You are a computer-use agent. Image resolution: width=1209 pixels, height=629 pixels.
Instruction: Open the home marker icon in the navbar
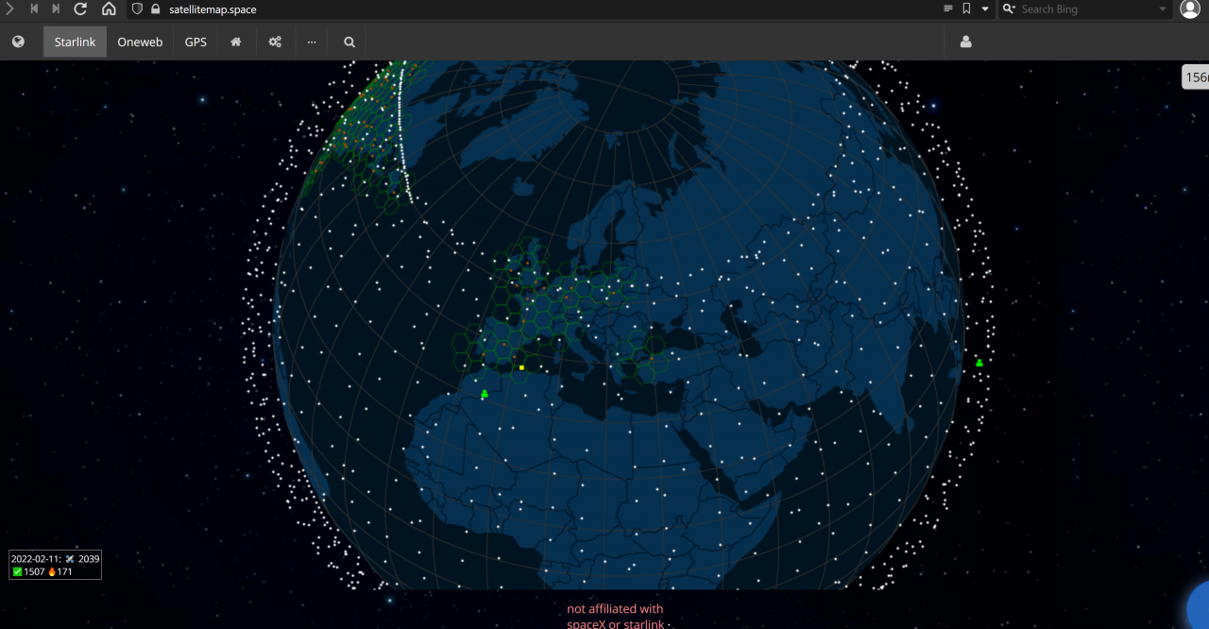236,42
